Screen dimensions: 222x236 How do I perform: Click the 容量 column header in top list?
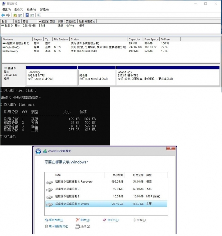click(29, 22)
